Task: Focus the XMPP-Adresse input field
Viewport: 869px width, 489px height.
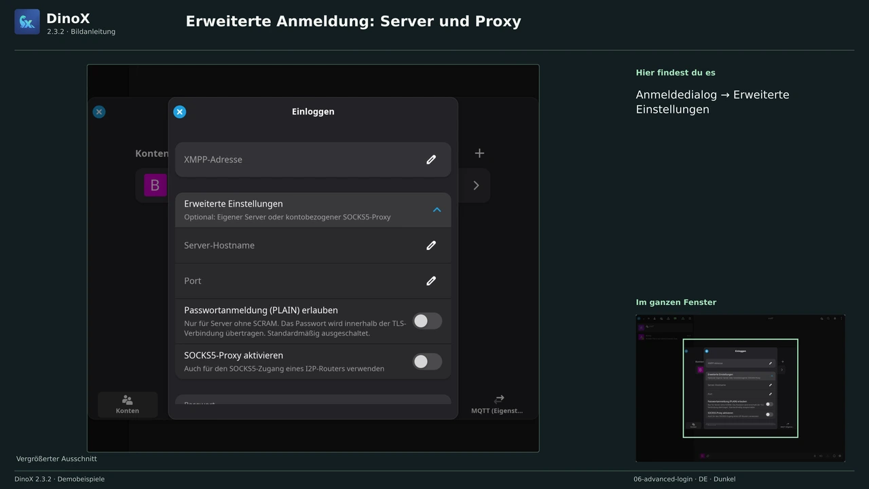Action: (313, 160)
